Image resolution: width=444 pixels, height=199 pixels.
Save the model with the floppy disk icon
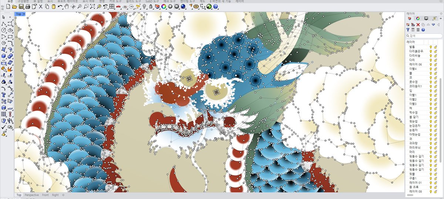(x=21, y=7)
